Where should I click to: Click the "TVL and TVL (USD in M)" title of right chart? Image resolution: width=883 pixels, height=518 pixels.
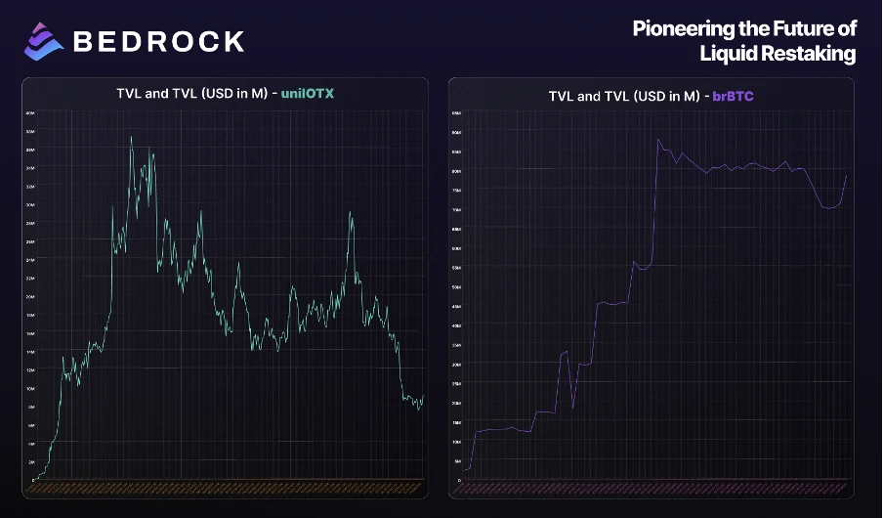click(624, 96)
